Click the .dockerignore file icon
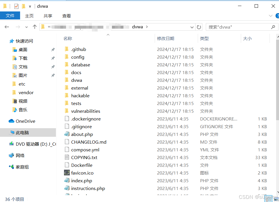The height and width of the screenshot is (202, 279). click(x=67, y=119)
